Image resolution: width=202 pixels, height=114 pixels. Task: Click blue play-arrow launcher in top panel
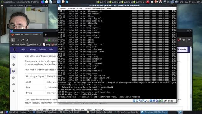pyautogui.click(x=67, y=2)
